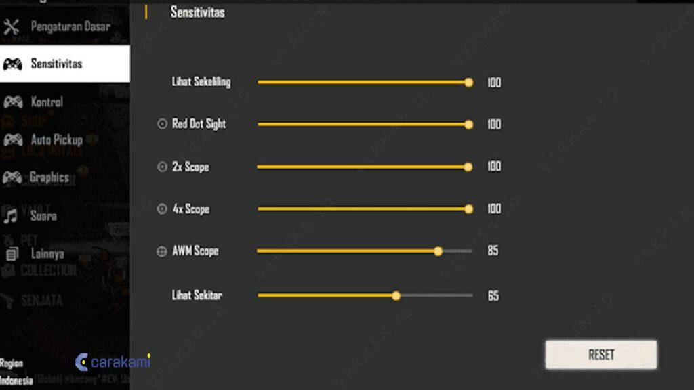Viewport: 694px width, 390px height.
Task: Click the gamepad icon next to Sensitivitas
Action: pyautogui.click(x=12, y=64)
